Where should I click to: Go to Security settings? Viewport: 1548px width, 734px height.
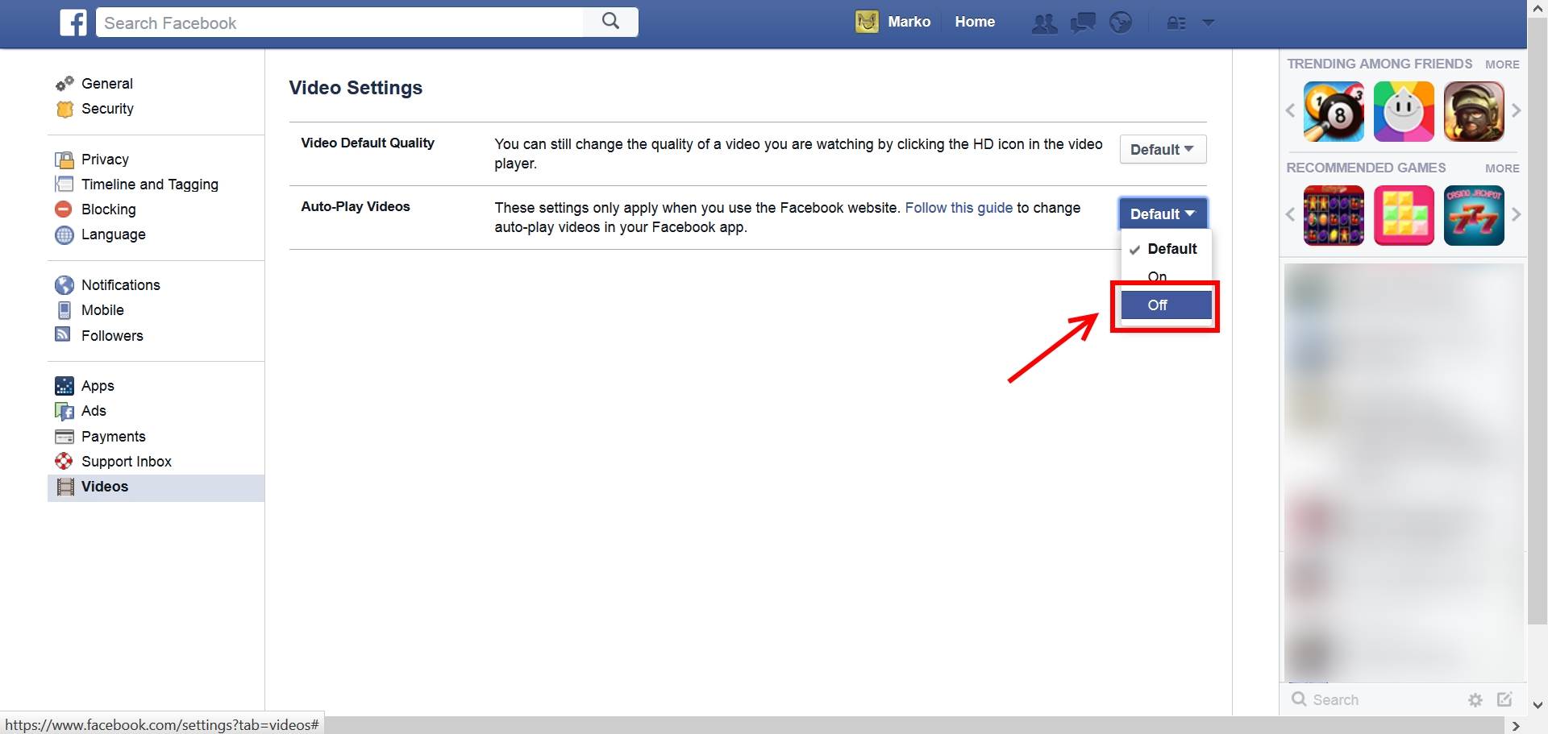(107, 109)
